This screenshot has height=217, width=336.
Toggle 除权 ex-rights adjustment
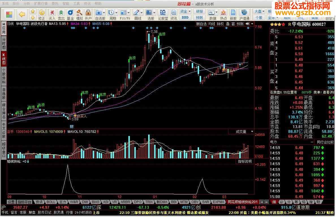[x=220, y=24]
